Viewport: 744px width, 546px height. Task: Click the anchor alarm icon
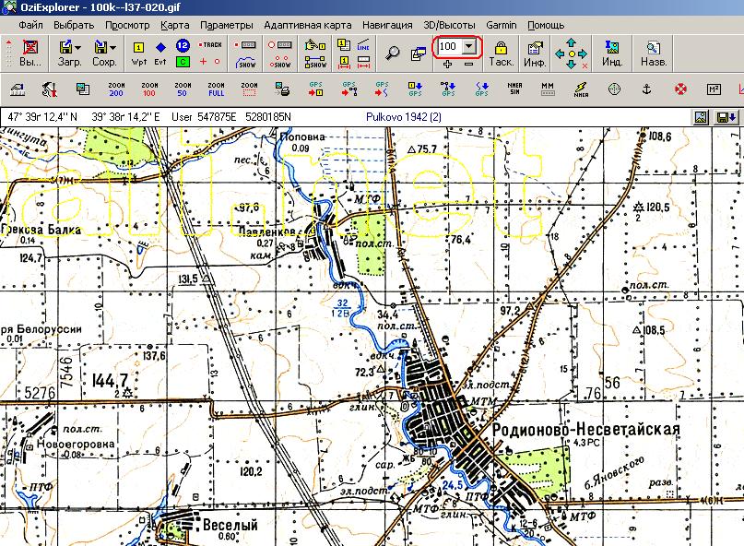coord(647,89)
